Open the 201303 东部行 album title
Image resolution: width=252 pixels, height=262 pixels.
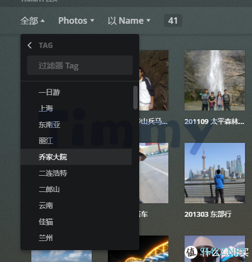click(x=208, y=214)
